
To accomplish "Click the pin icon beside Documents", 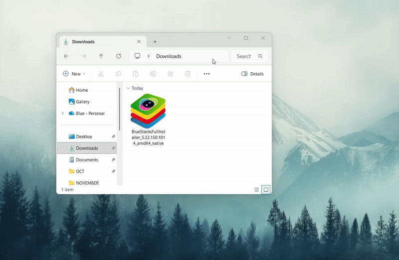I will click(x=113, y=159).
